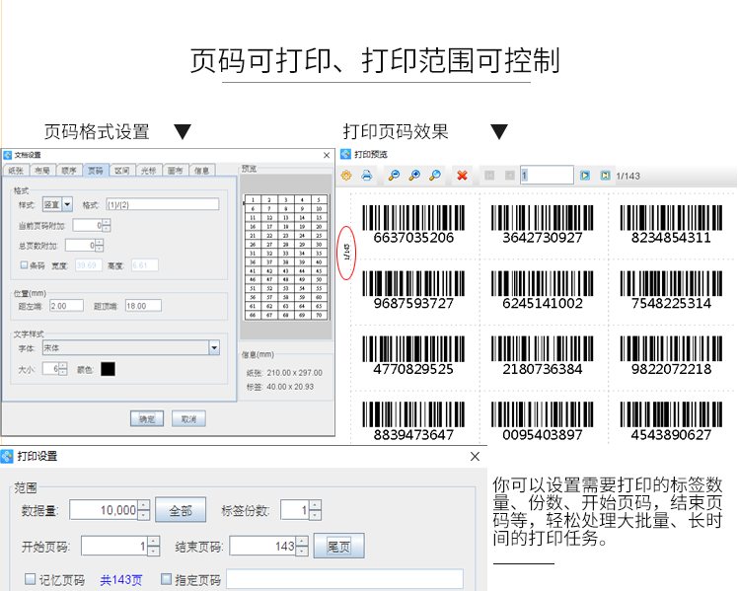738x591 pixels.
Task: Switch to the 纸张 tab
Action: pyautogui.click(x=16, y=171)
